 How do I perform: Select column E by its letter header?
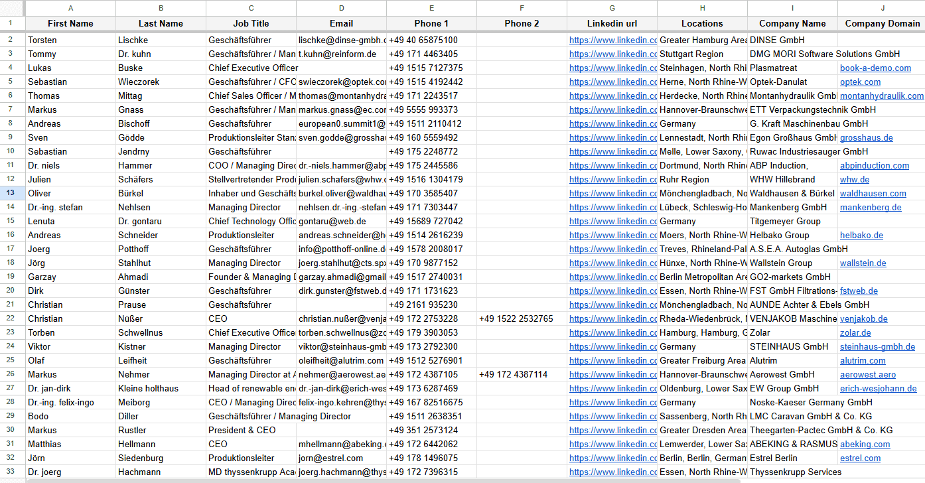[431, 8]
